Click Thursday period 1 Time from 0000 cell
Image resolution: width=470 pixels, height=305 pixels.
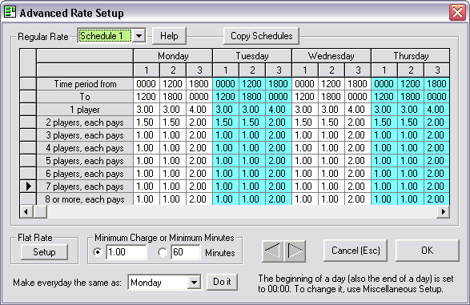pos(384,84)
